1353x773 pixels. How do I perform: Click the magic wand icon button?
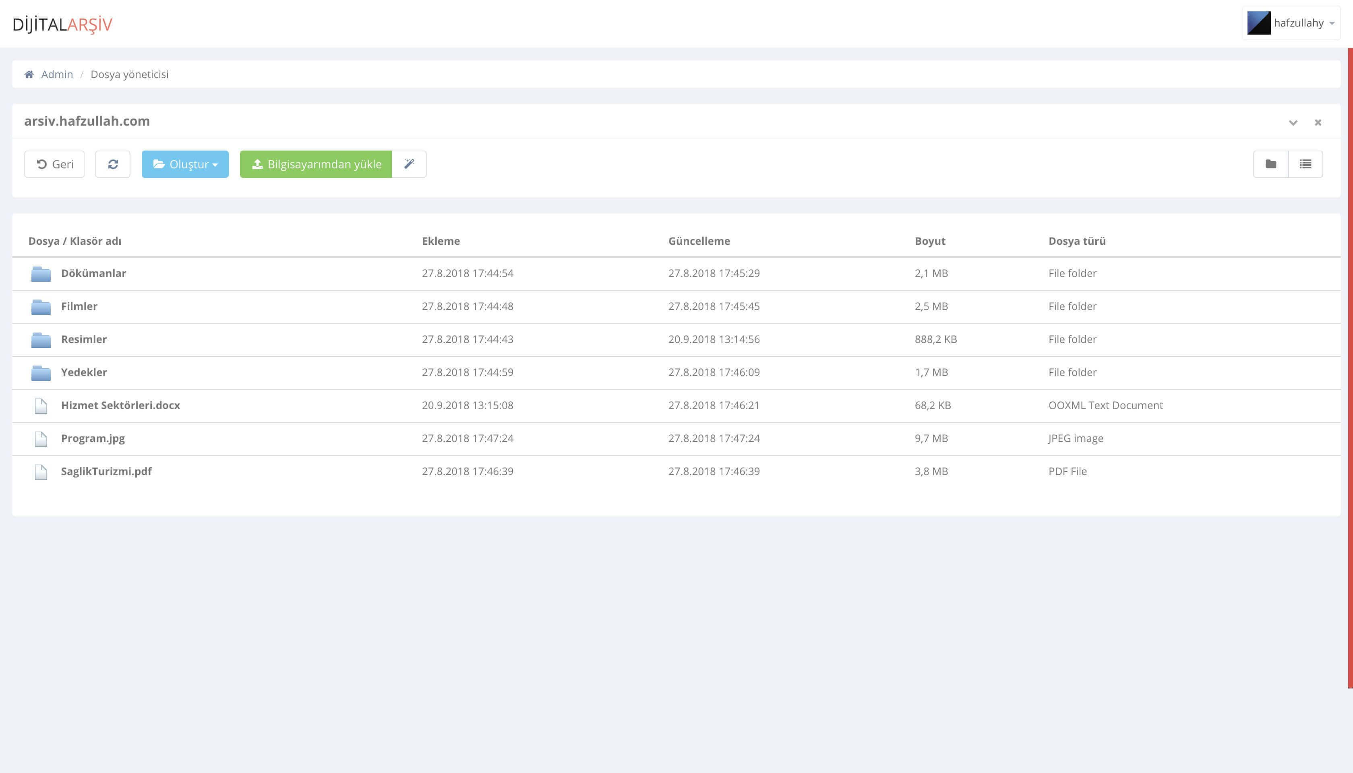(x=409, y=164)
